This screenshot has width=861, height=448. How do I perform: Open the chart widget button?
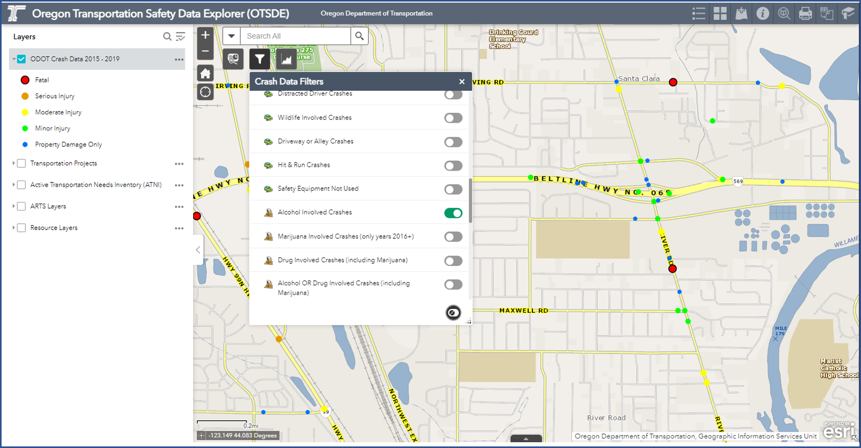(286, 59)
